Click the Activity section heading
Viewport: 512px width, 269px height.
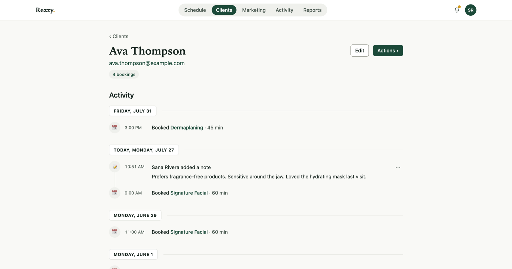point(121,95)
